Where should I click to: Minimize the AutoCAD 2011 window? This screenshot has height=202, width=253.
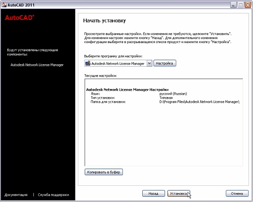click(x=233, y=5)
